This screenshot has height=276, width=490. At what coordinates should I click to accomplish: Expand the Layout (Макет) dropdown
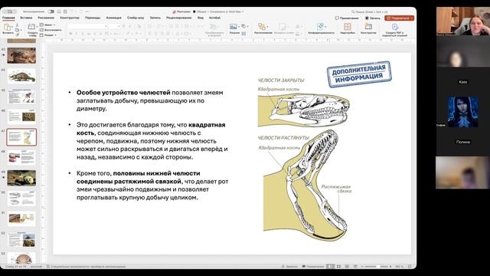click(x=47, y=25)
